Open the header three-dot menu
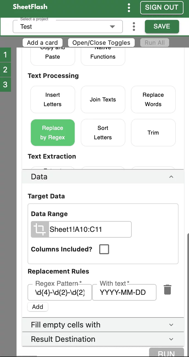Screen dimensions: 189x357 (129, 8)
